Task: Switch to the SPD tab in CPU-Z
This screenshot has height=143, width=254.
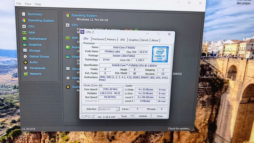Action: [x=122, y=40]
